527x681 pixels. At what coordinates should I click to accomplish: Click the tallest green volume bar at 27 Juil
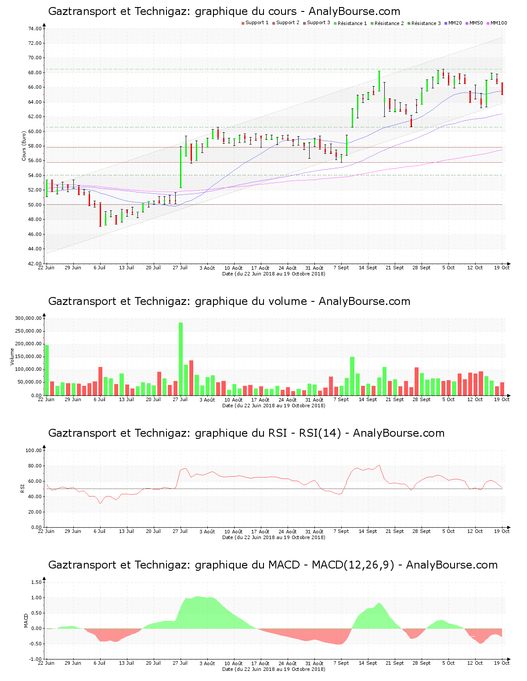coord(180,359)
